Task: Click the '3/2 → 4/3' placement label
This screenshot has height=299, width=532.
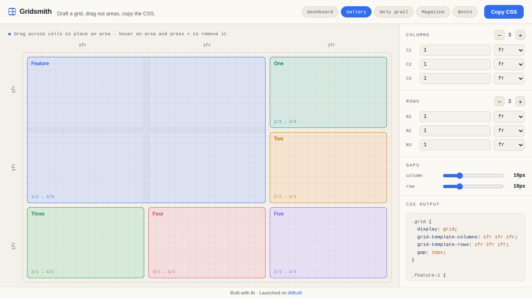Action: (x=164, y=272)
